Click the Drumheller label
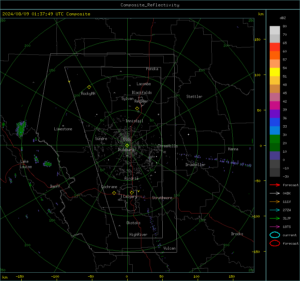Image resolution: width=300 pixels, height=281 pixels. tap(195, 165)
